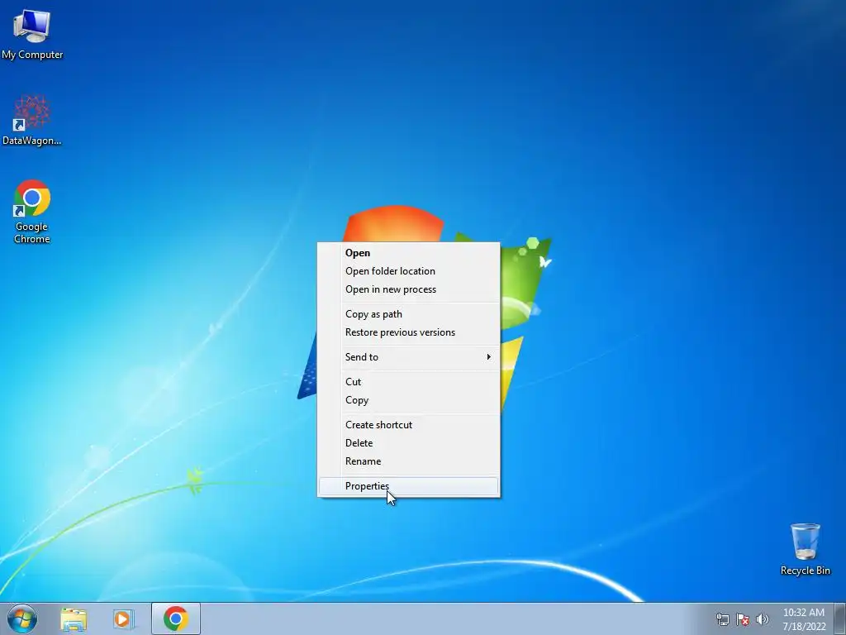Open the My Computer desktop icon

(x=32, y=34)
